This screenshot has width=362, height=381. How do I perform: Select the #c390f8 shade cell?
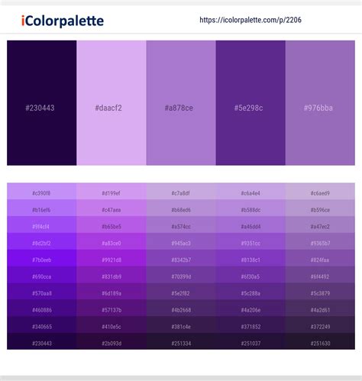click(42, 192)
